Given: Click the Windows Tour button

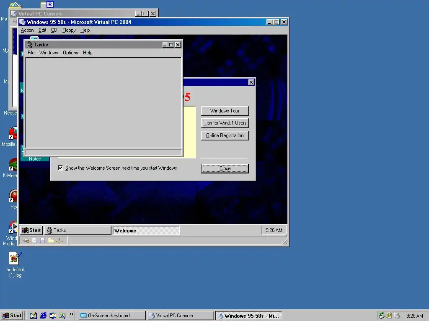Looking at the screenshot, I should click(225, 110).
